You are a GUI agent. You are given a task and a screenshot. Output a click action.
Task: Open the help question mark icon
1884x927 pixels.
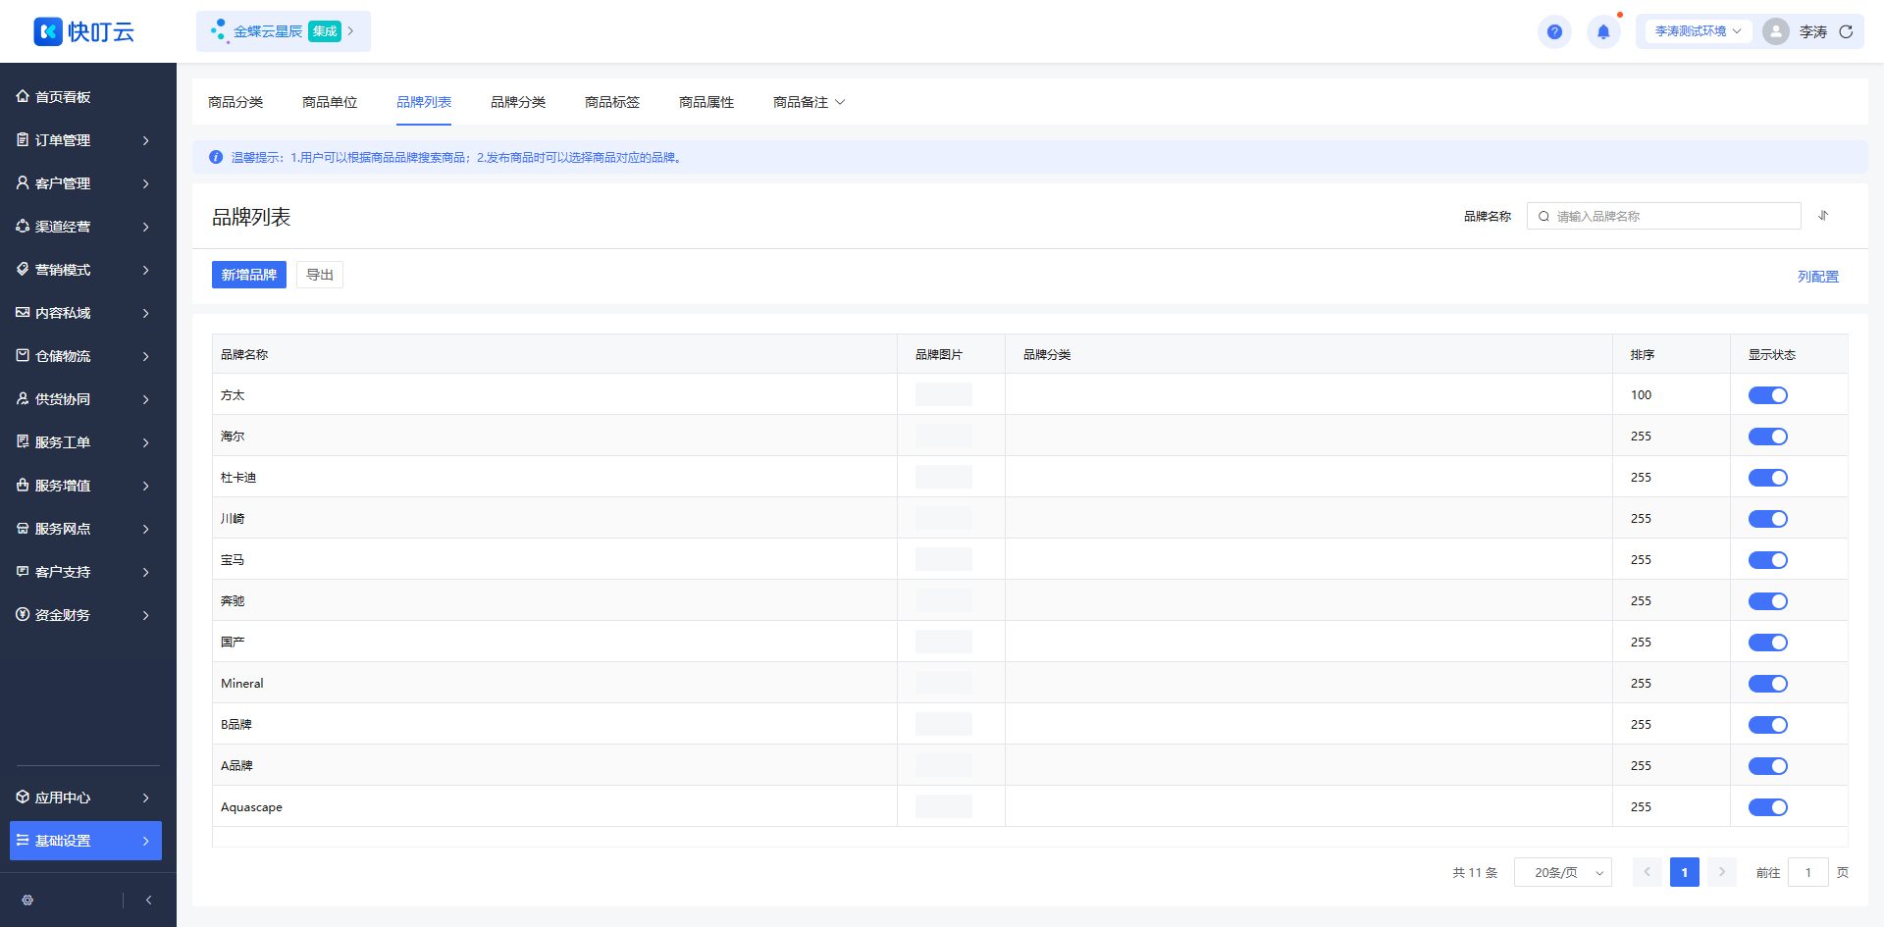pos(1554,31)
